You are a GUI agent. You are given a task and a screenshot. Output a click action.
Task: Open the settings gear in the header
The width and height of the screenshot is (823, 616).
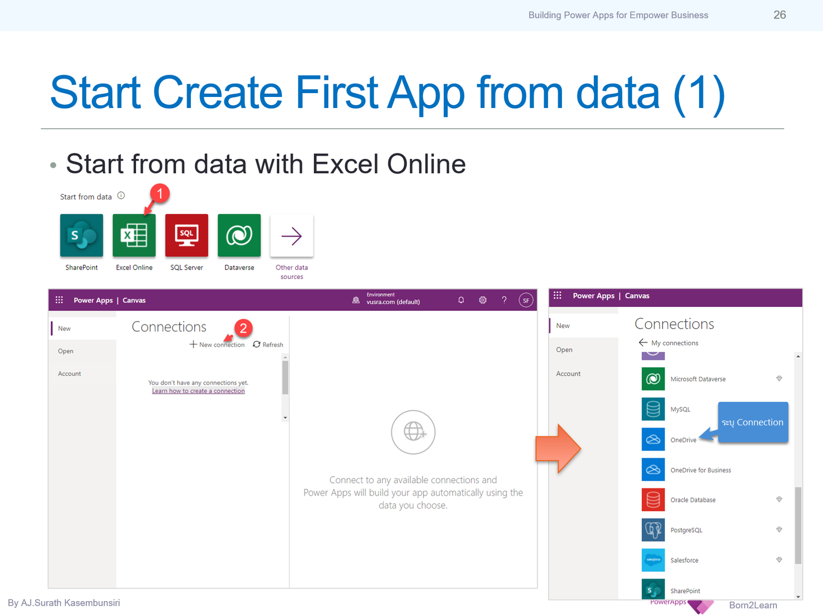(482, 300)
